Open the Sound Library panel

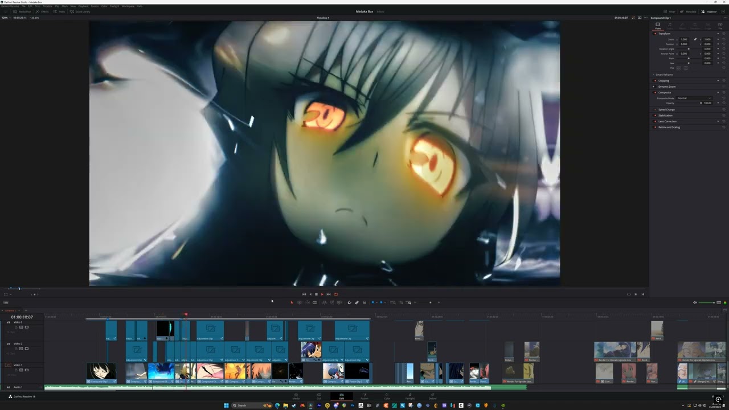(80, 11)
